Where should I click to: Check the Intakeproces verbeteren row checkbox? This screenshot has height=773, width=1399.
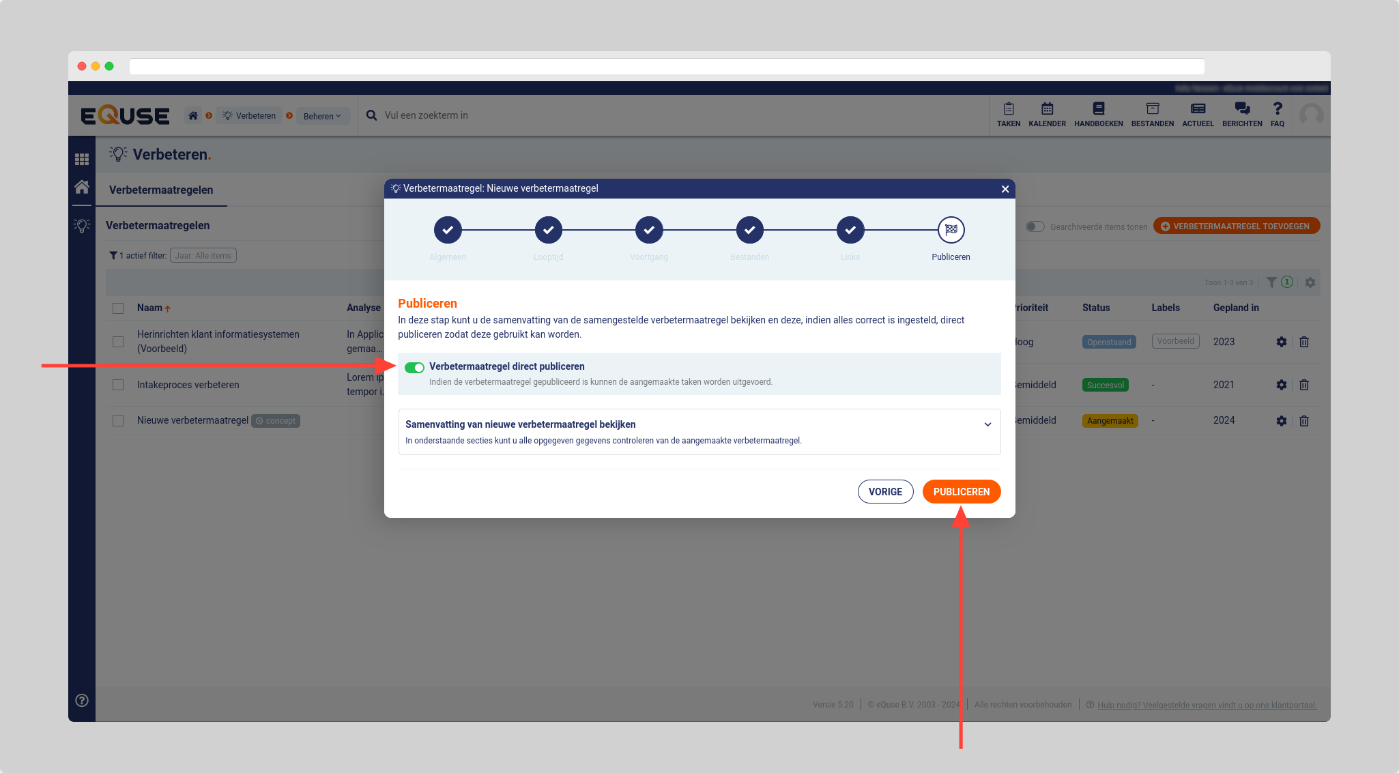(x=118, y=385)
